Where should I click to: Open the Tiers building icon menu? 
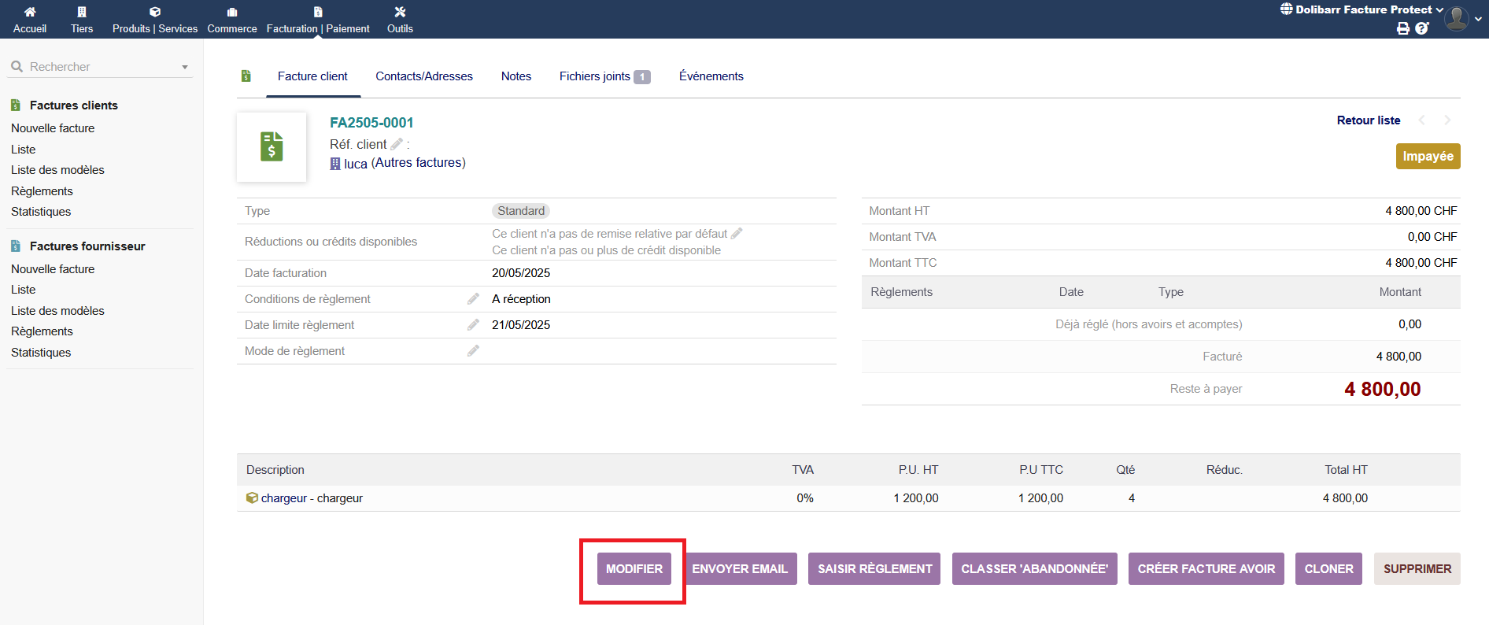pyautogui.click(x=82, y=12)
